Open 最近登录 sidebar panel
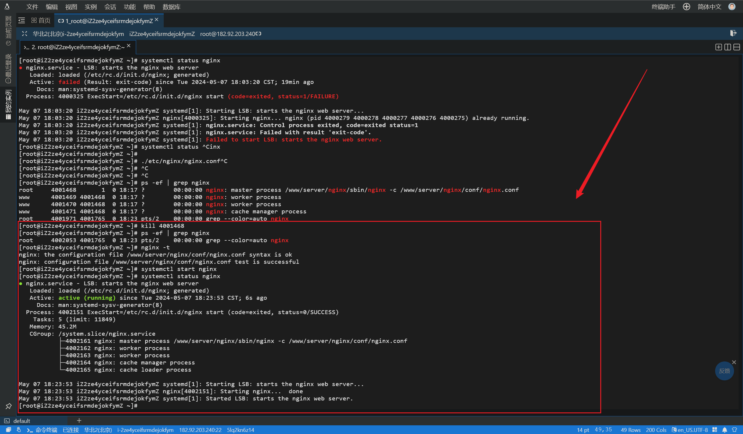The height and width of the screenshot is (434, 743). click(8, 69)
